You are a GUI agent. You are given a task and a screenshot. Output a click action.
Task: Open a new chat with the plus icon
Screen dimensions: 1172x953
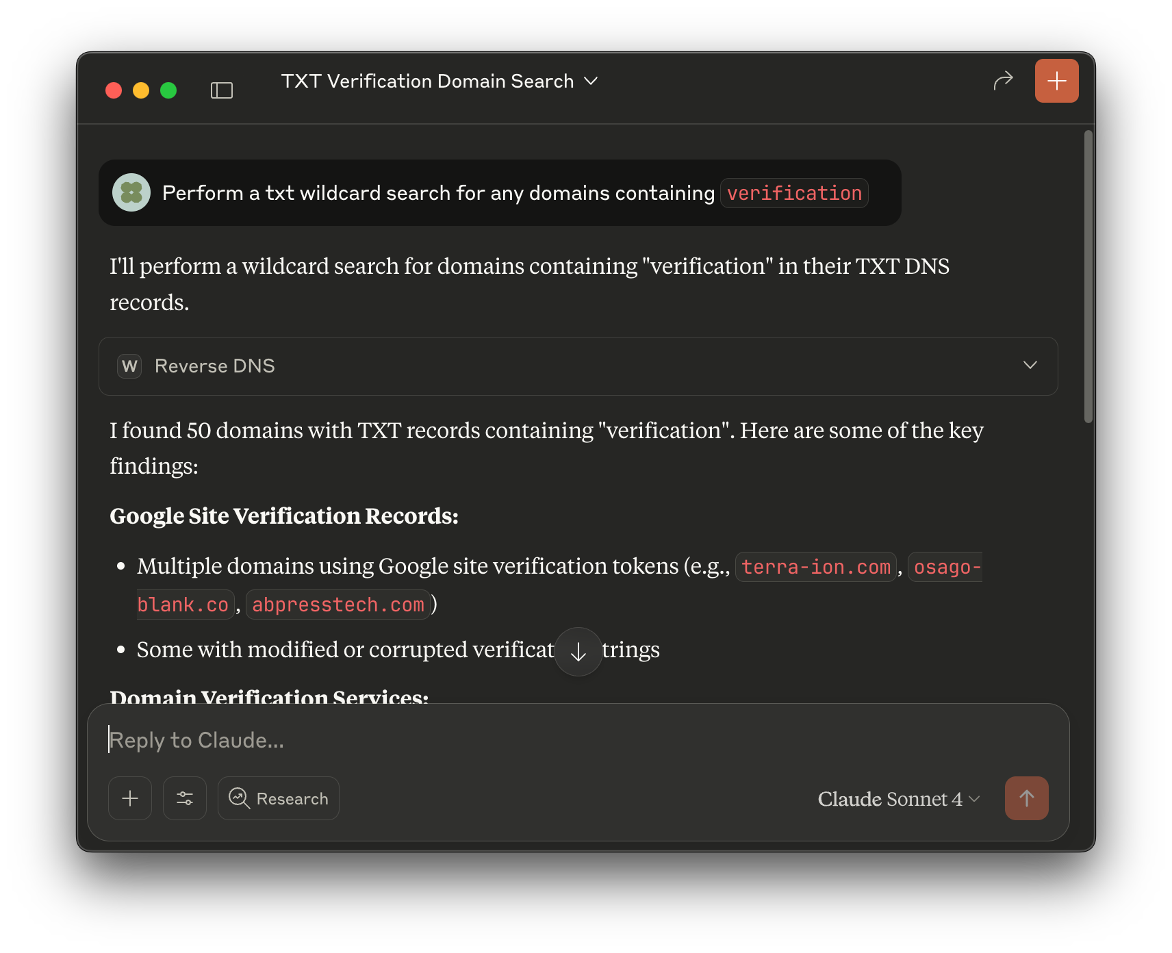tap(1056, 80)
